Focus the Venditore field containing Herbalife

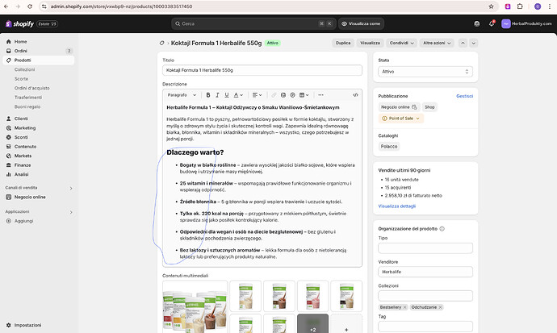tap(425, 272)
